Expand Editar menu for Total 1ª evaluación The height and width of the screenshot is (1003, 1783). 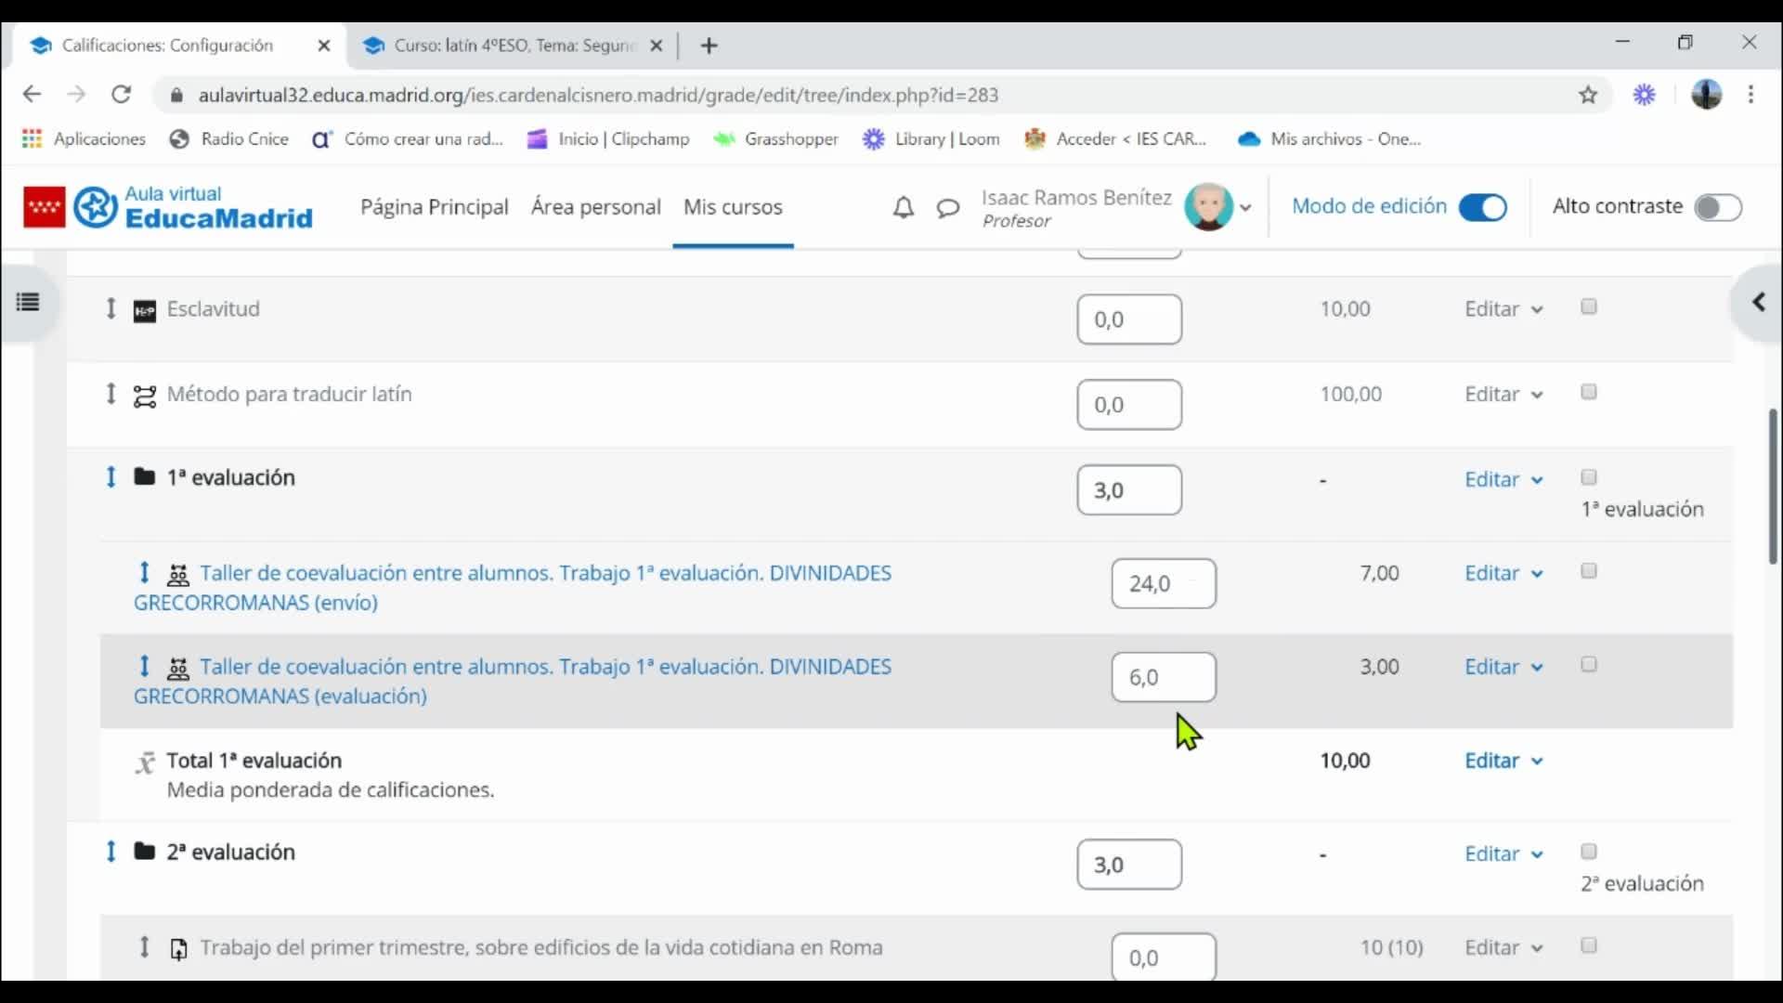pos(1503,761)
